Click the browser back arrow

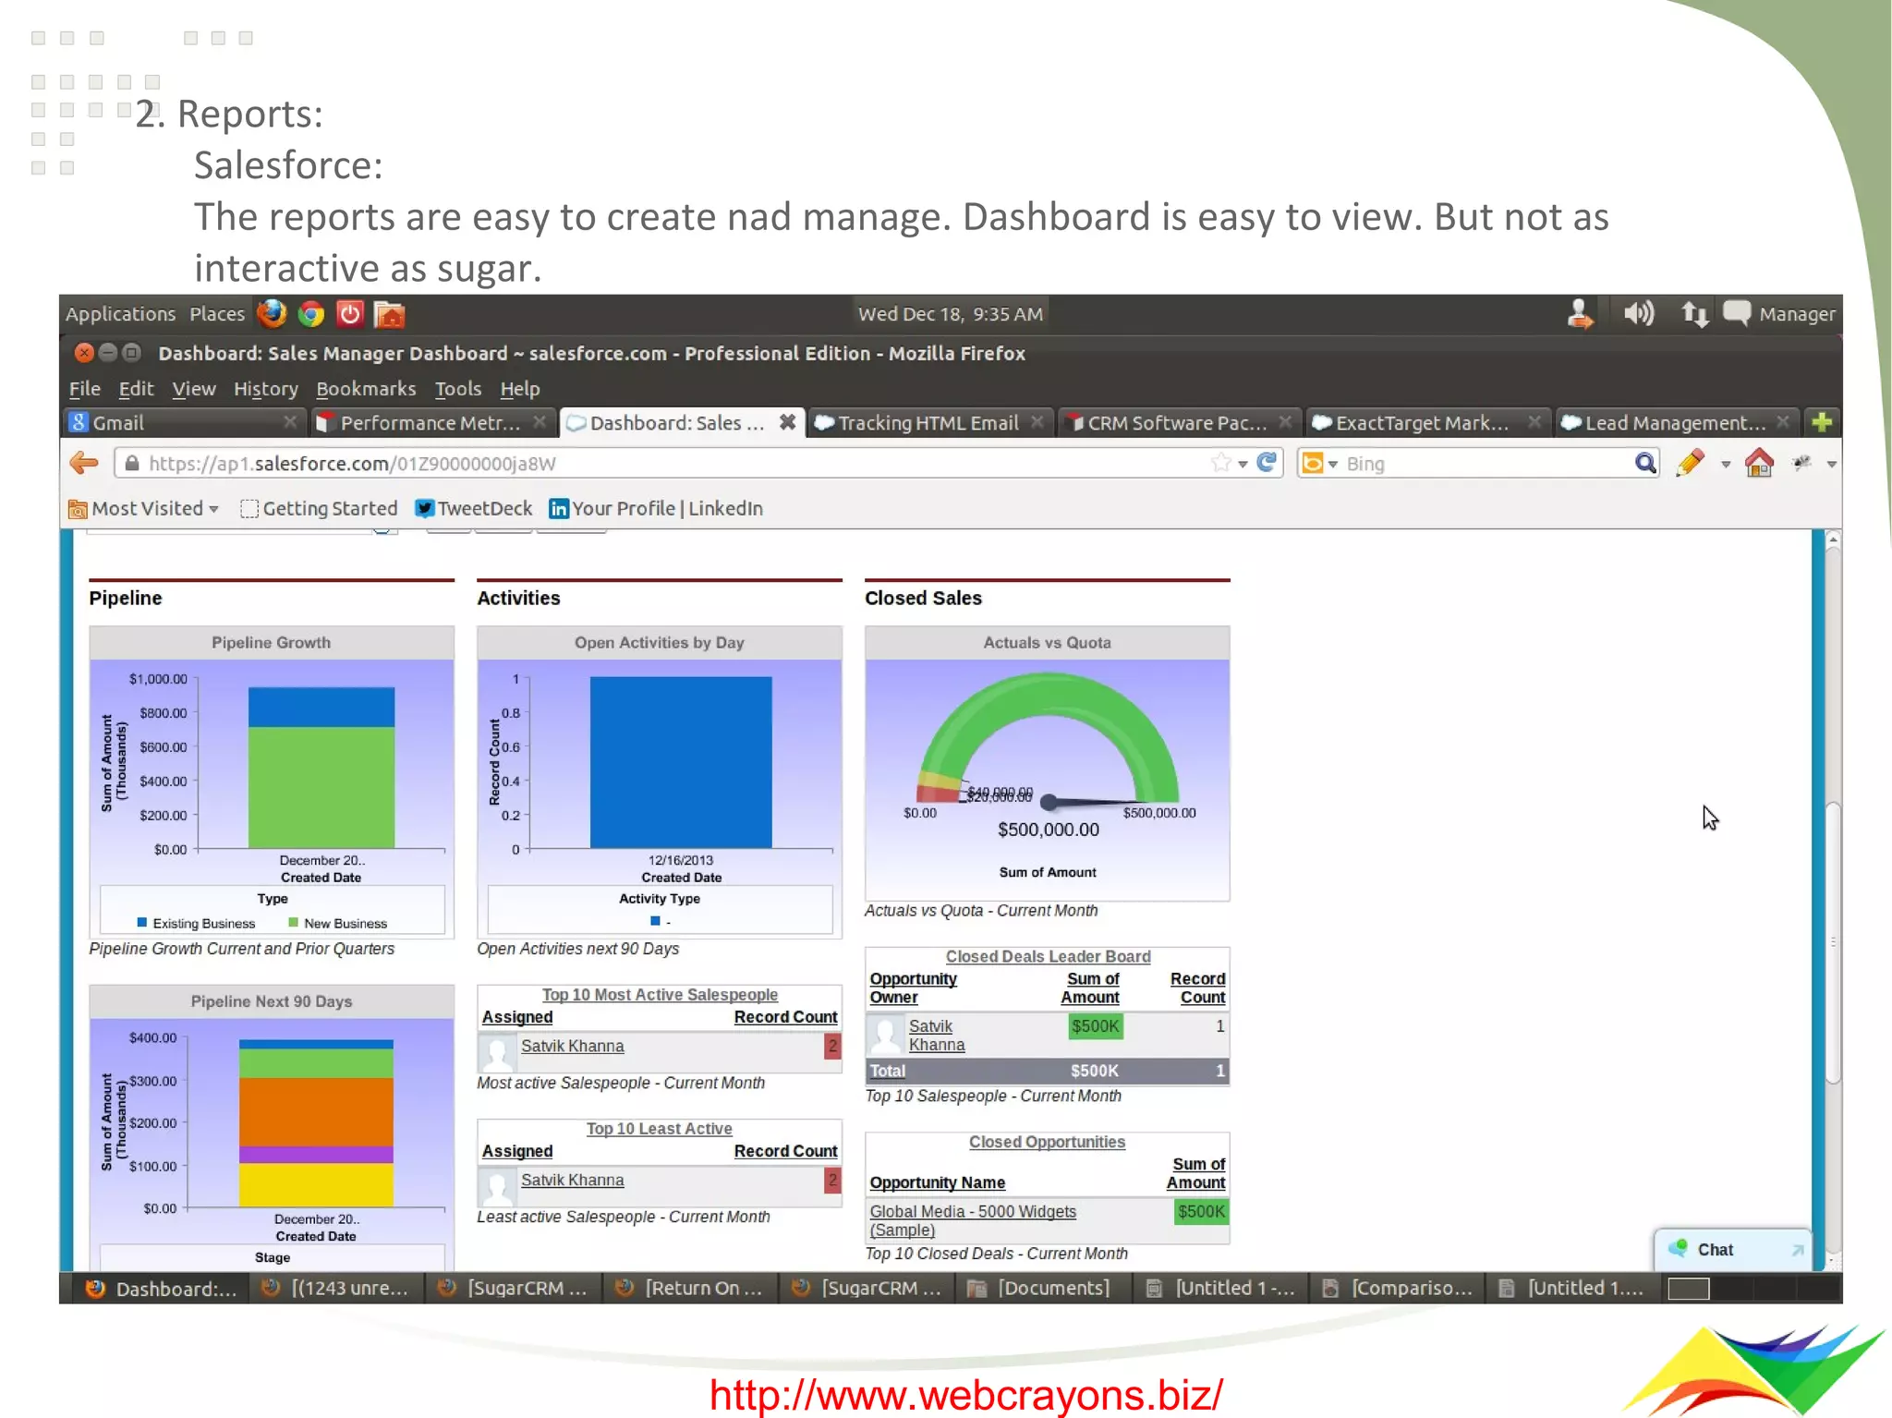(x=84, y=463)
